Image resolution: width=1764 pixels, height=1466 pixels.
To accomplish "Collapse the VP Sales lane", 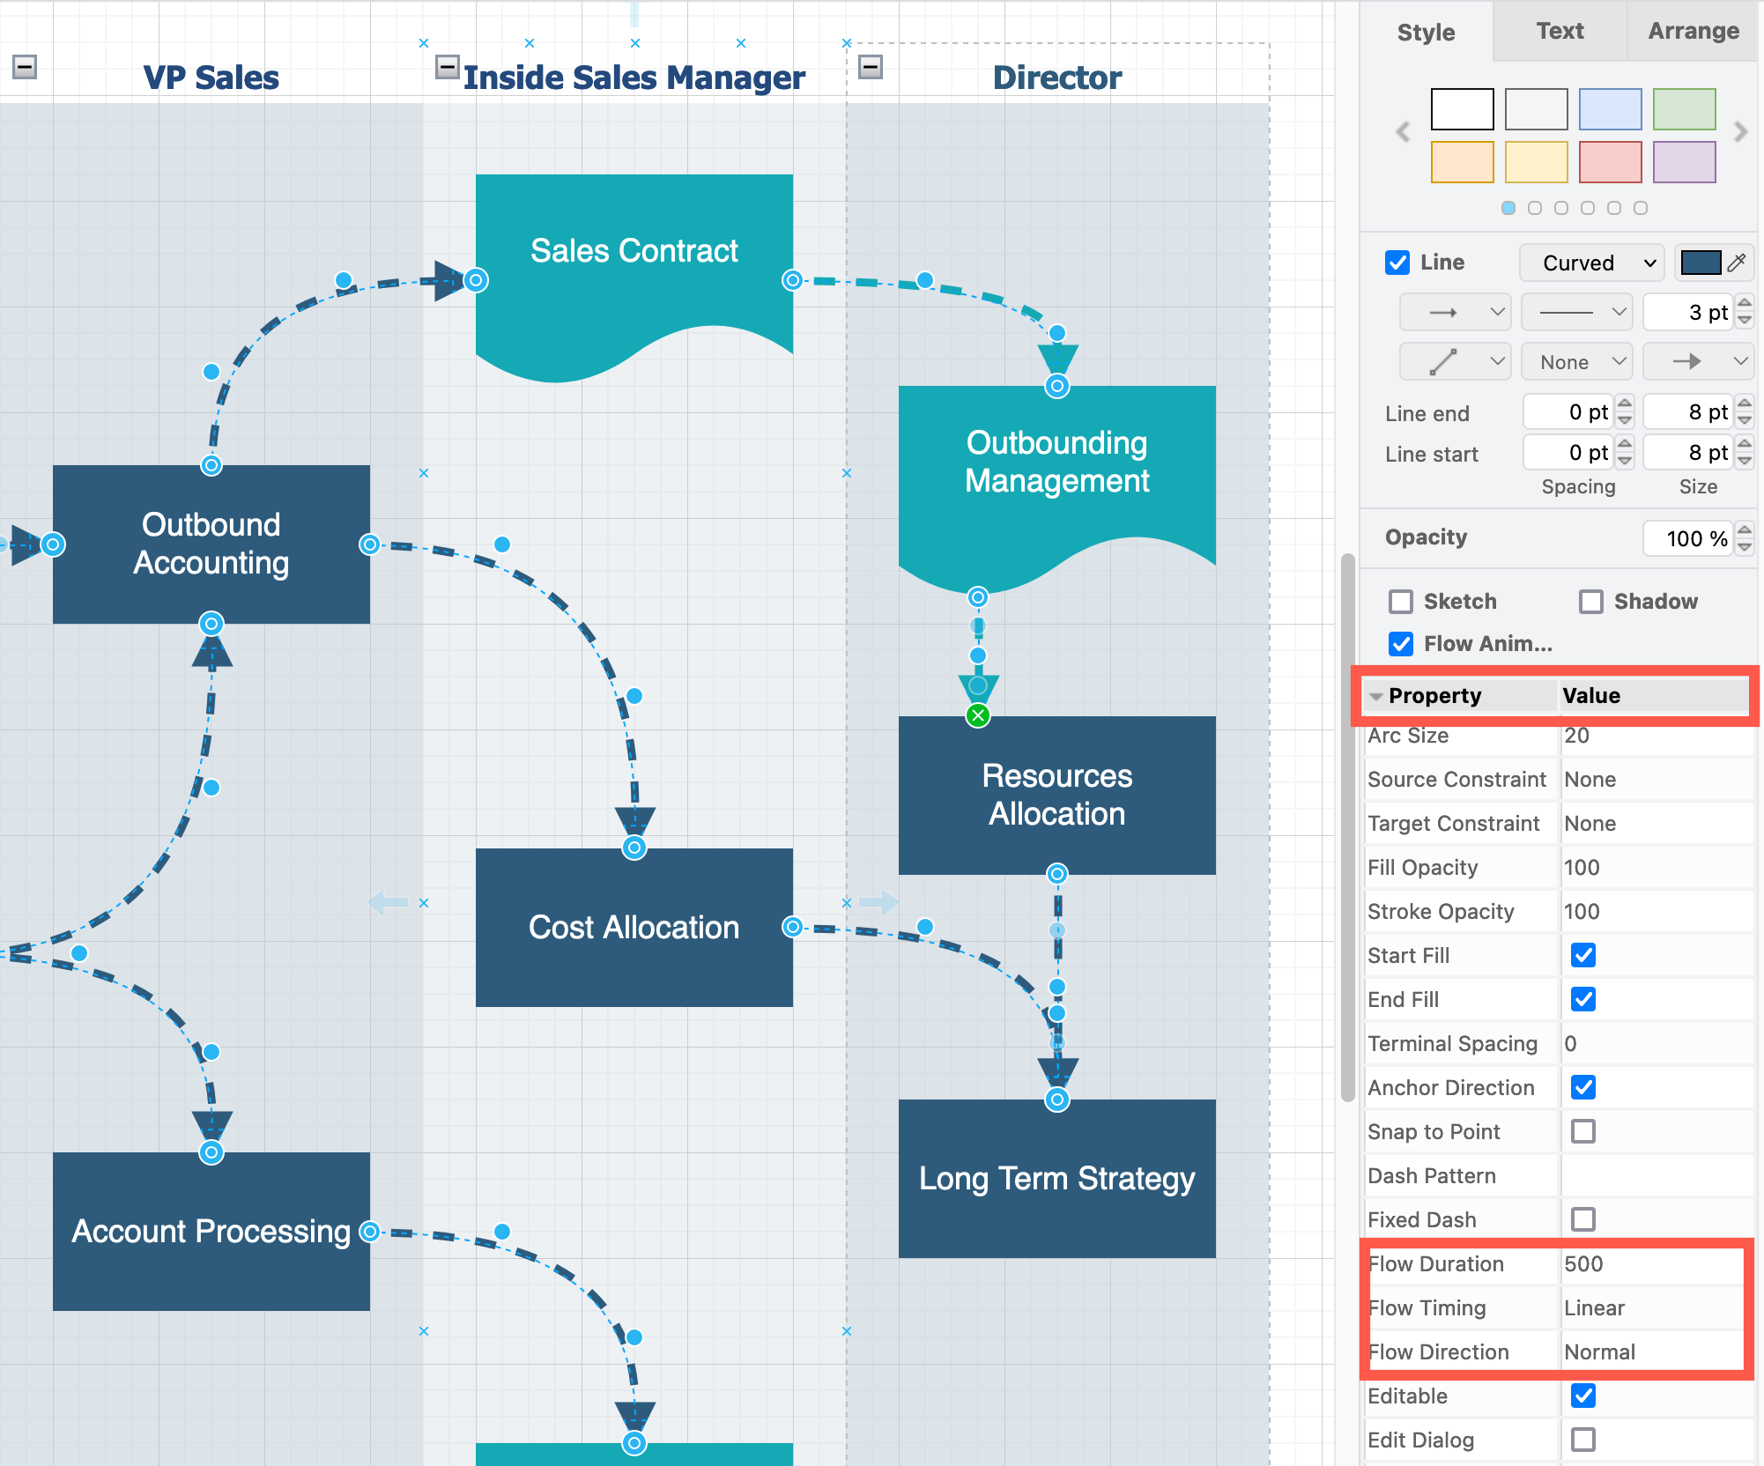I will pos(24,65).
